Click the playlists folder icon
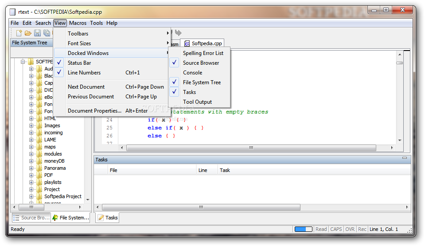Viewport: 425px width, 246px height. pyautogui.click(x=39, y=182)
